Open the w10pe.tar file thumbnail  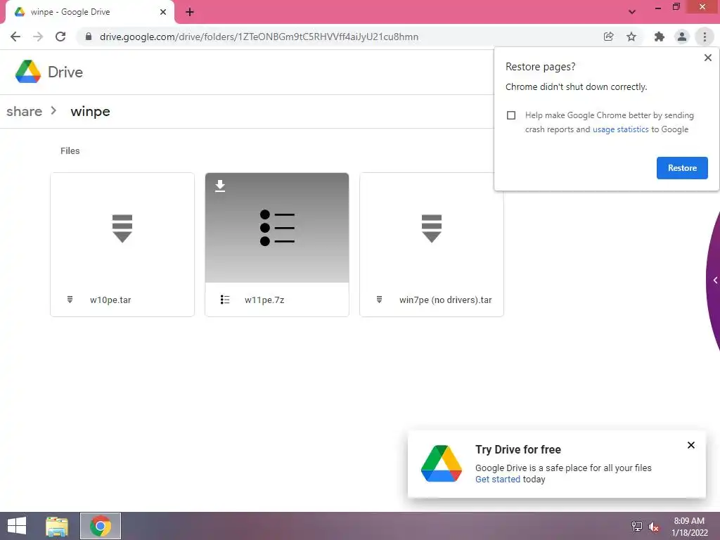(x=122, y=229)
